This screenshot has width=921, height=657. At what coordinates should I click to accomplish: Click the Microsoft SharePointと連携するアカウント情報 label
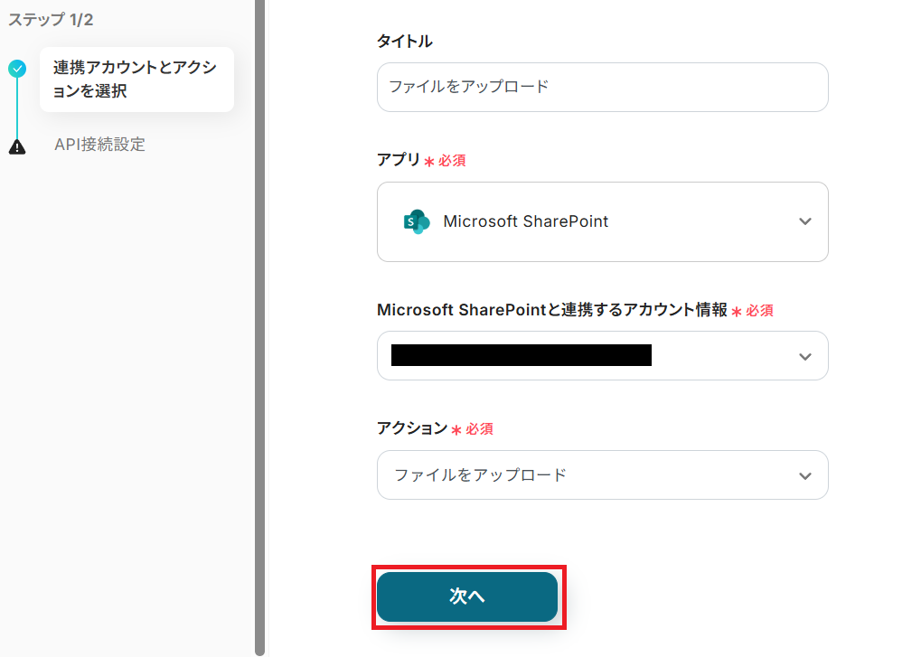point(551,310)
